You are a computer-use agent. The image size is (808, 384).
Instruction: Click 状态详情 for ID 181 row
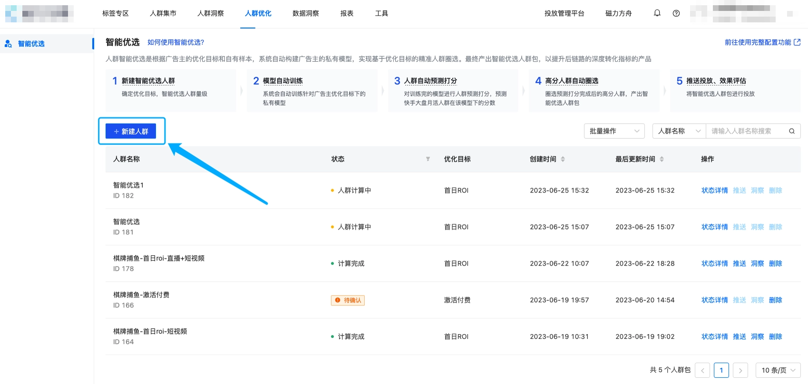(x=715, y=227)
